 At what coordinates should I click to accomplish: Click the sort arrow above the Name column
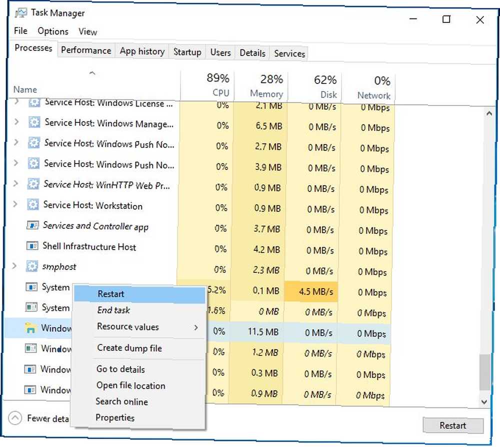click(x=92, y=73)
